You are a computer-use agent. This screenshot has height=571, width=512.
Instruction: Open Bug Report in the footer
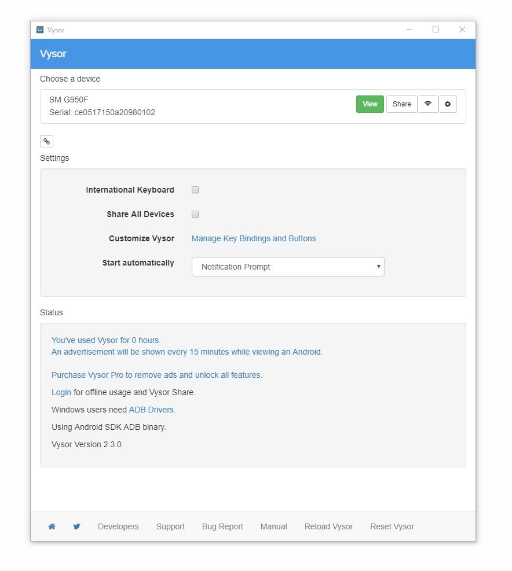222,526
